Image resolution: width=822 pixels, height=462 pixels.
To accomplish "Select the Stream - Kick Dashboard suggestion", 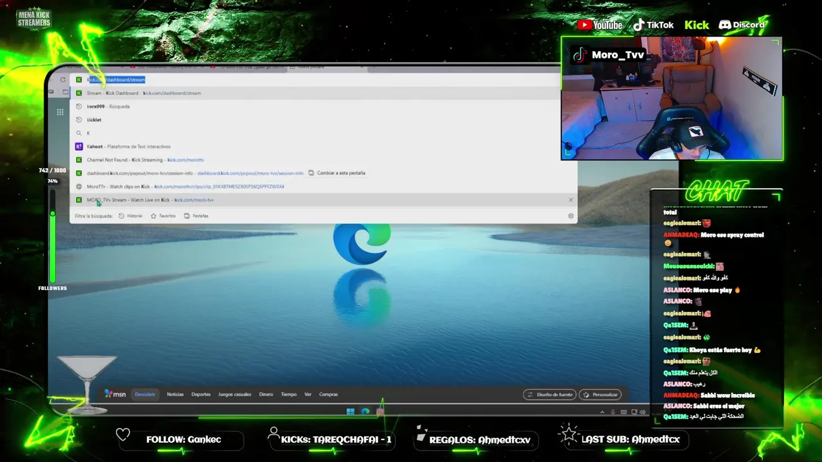I will click(315, 93).
